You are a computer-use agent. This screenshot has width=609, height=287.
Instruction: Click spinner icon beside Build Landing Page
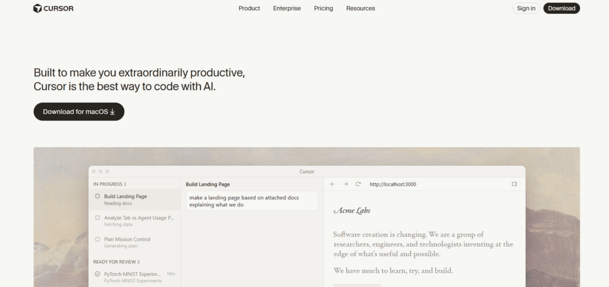pos(98,196)
